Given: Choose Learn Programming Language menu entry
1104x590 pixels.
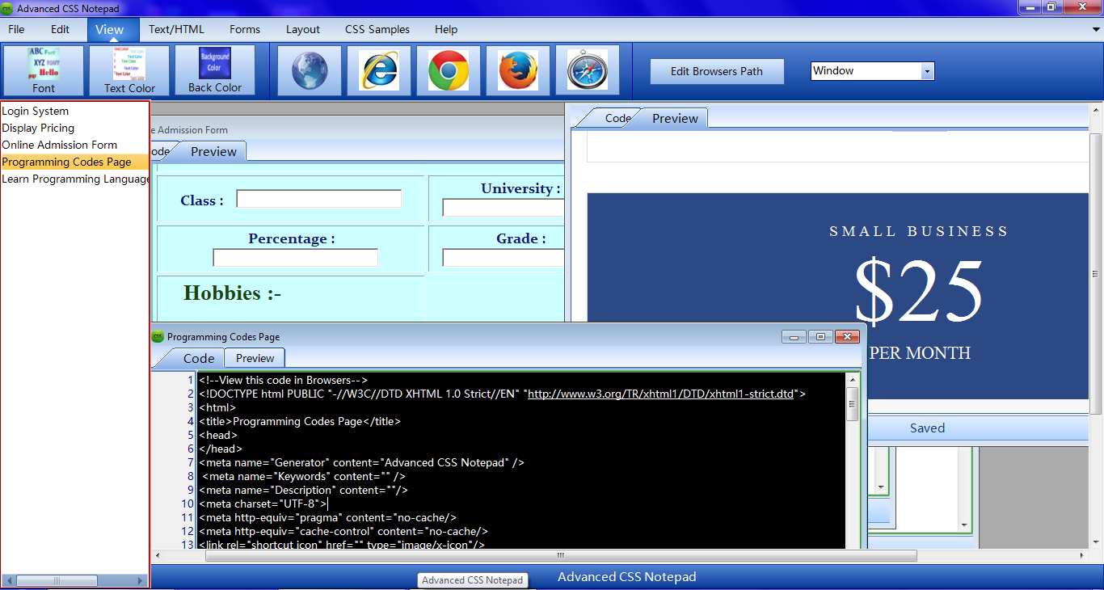Looking at the screenshot, I should 75,179.
